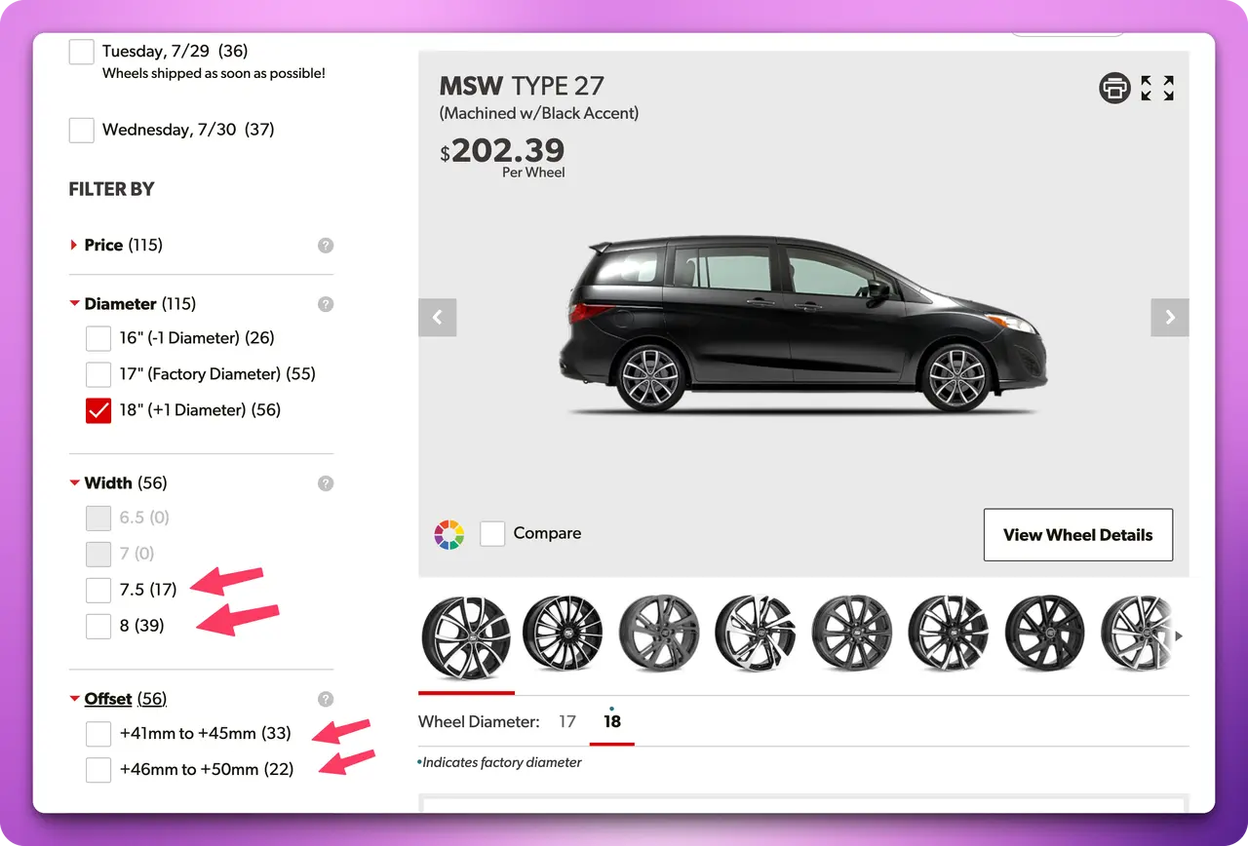Open help icon next to Width filter
This screenshot has height=846, width=1248.
click(x=326, y=483)
